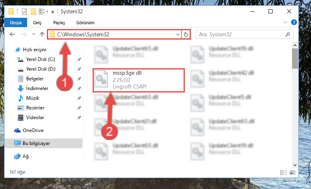Click the Properties quick access icon
The image size is (311, 189).
coord(24,11)
